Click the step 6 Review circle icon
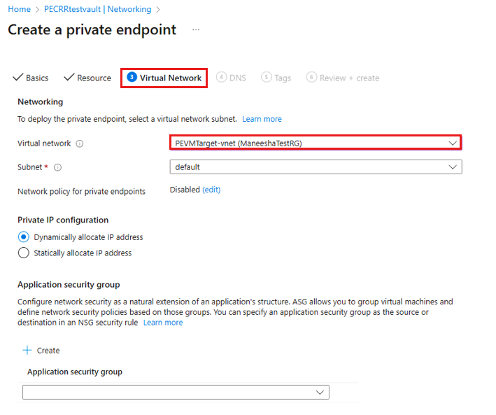The height and width of the screenshot is (415, 496). click(311, 77)
